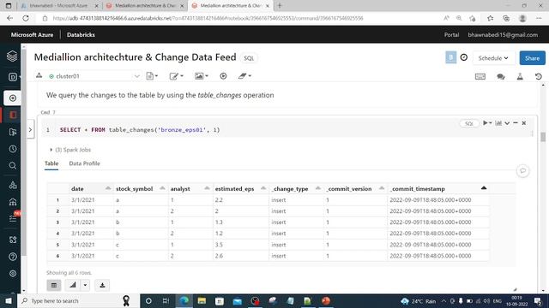Switch to the first browser tab Microsoft Azure
The width and height of the screenshot is (549, 308).
(x=58, y=6)
